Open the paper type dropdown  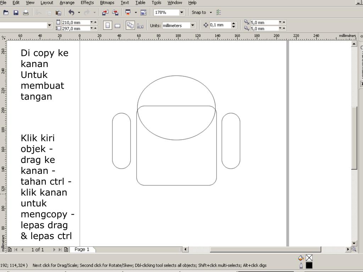coord(50,25)
